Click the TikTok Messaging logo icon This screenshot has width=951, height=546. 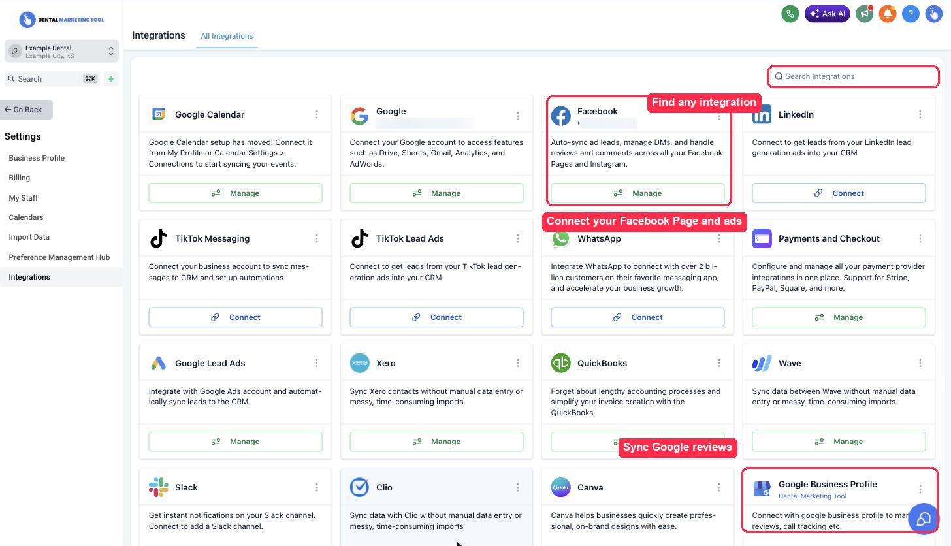click(158, 238)
